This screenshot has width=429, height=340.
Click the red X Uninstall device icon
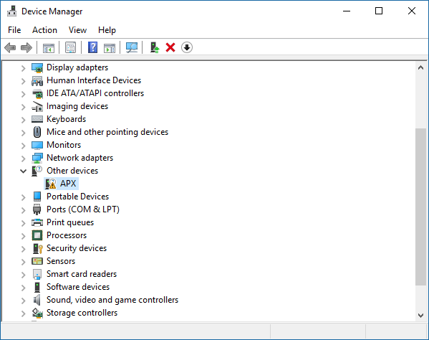(x=170, y=47)
